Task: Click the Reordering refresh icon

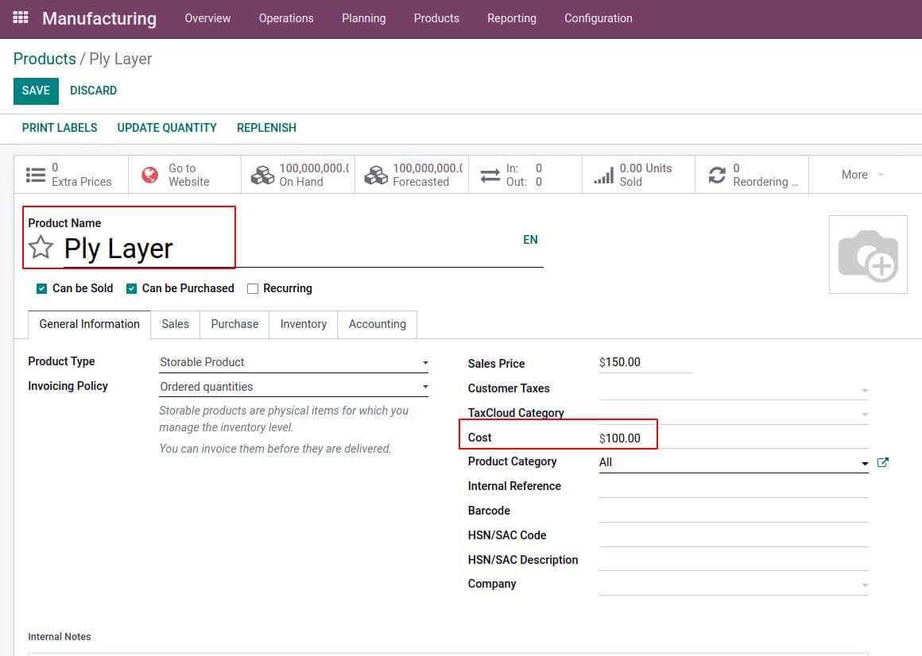Action: [x=717, y=175]
